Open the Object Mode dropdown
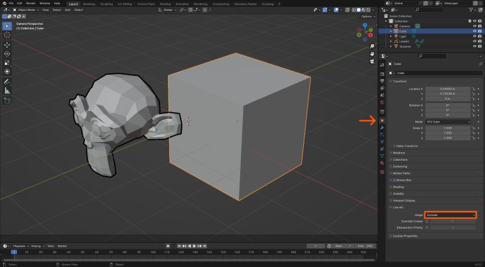 [26, 10]
